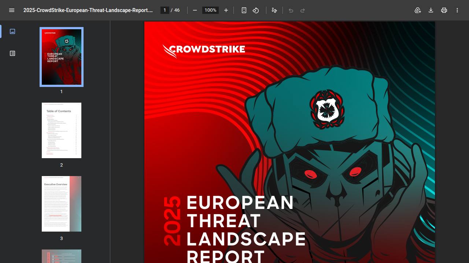
Task: Go to Executive Overview page 3 thumbnail
Action: [x=62, y=204]
